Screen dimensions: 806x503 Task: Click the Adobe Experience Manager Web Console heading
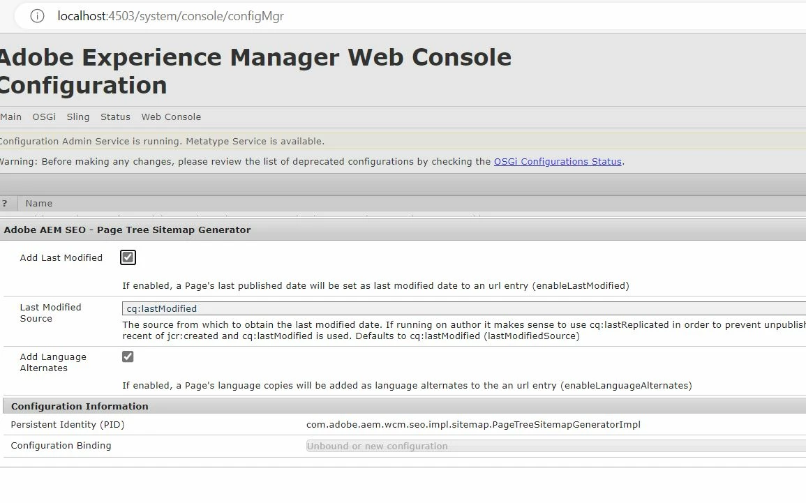[x=255, y=71]
